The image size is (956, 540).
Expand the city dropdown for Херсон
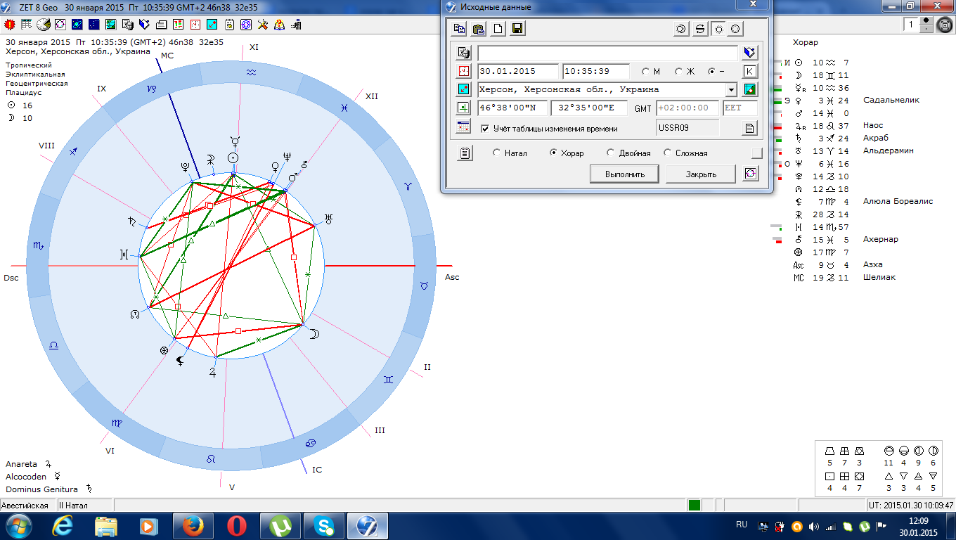pos(731,90)
